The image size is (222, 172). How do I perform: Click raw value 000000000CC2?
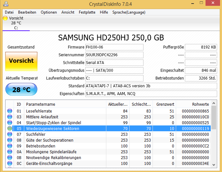[196, 146]
